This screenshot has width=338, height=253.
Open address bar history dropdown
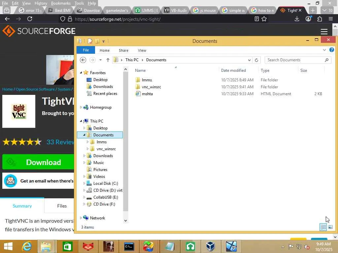click(x=249, y=60)
